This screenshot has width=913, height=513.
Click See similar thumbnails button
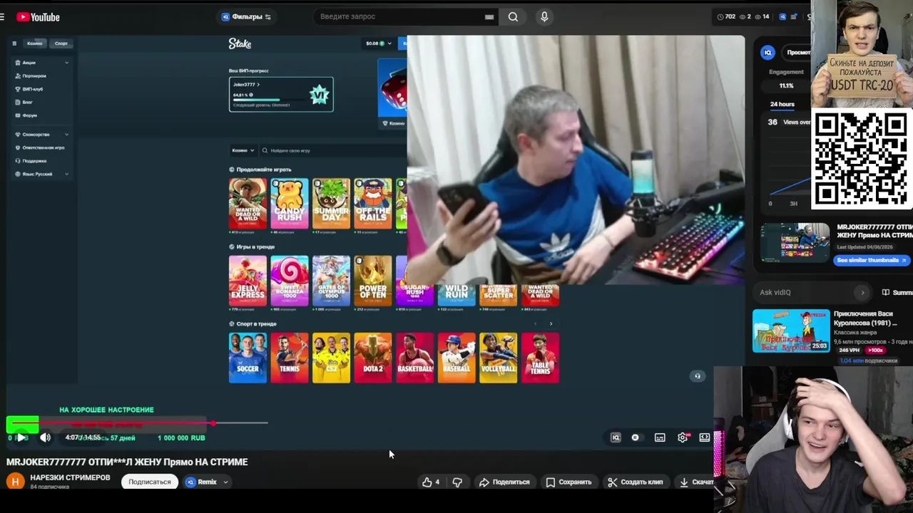(x=872, y=260)
